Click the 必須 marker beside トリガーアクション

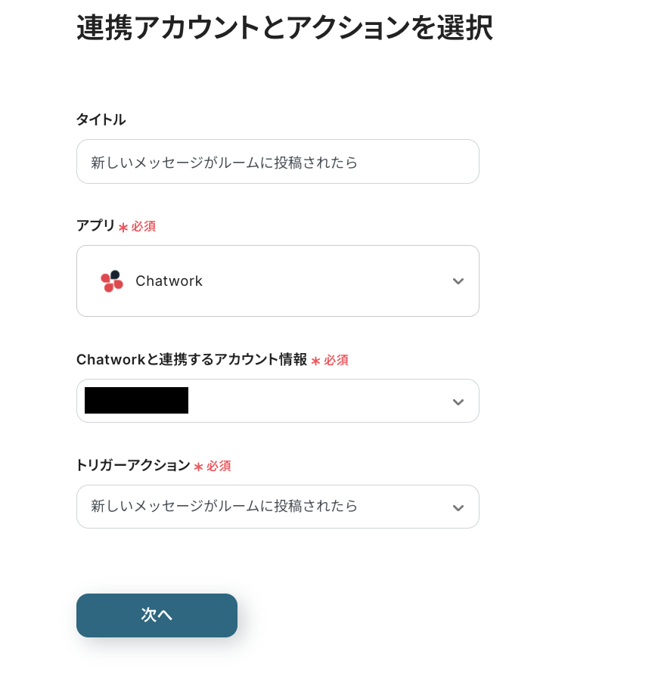click(219, 467)
